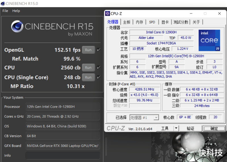Screen dimensions: 227x162
Task: Click the 152.51 fps OpenGL score
Action: (x=68, y=50)
